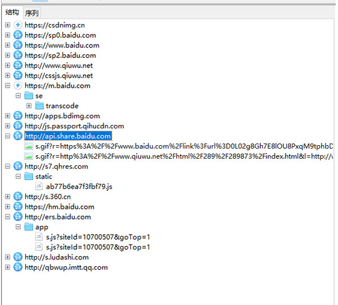
Task: Expand the https://sp2.baidu.com node
Action: coord(7,55)
